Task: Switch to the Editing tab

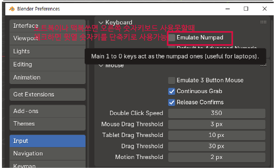Action: 48,65
